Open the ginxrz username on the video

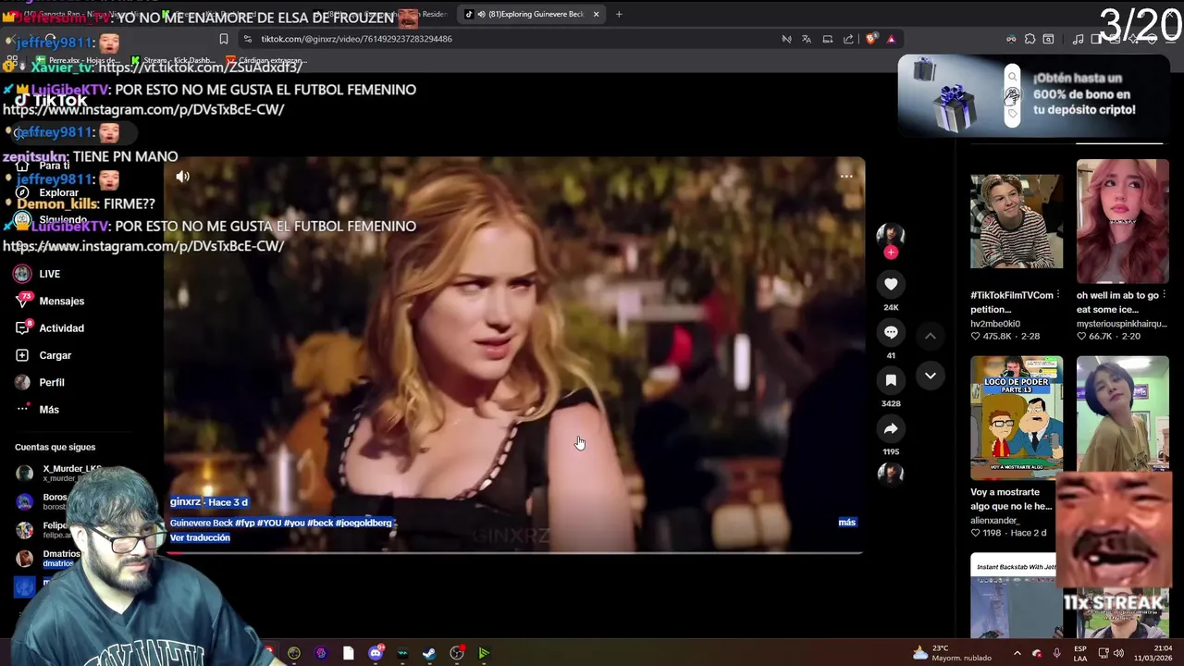pyautogui.click(x=185, y=502)
